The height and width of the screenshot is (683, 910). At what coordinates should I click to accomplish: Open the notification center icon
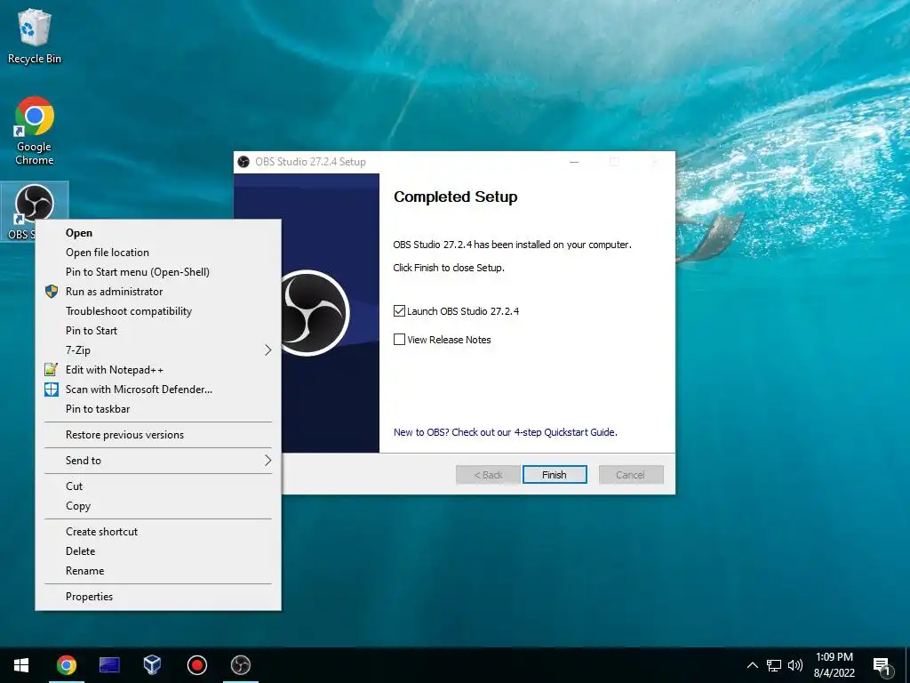882,666
